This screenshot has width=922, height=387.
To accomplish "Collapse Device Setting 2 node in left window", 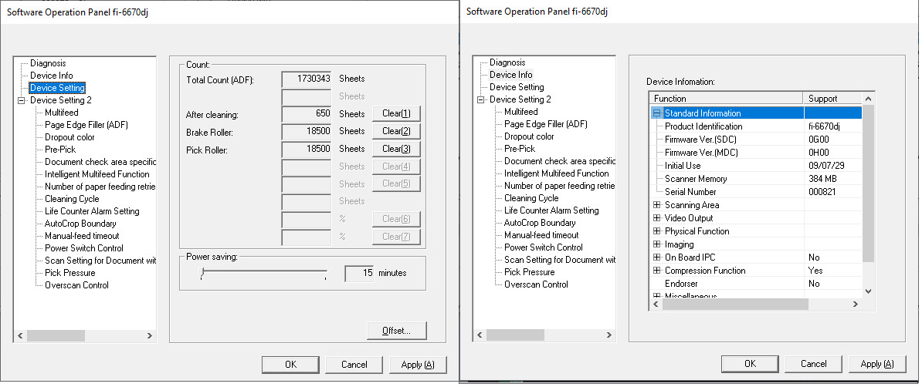I will tap(22, 100).
